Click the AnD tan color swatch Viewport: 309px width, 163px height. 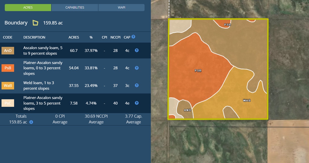(8, 51)
